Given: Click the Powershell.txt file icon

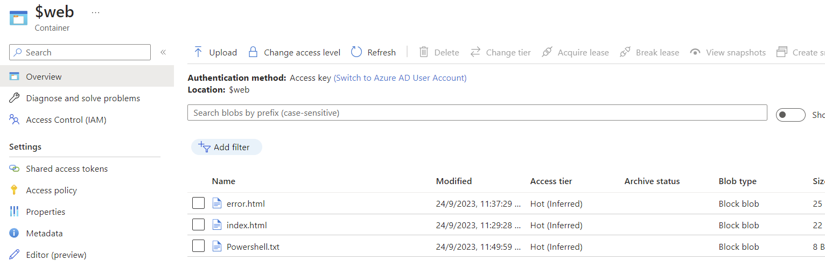Looking at the screenshot, I should pyautogui.click(x=217, y=247).
